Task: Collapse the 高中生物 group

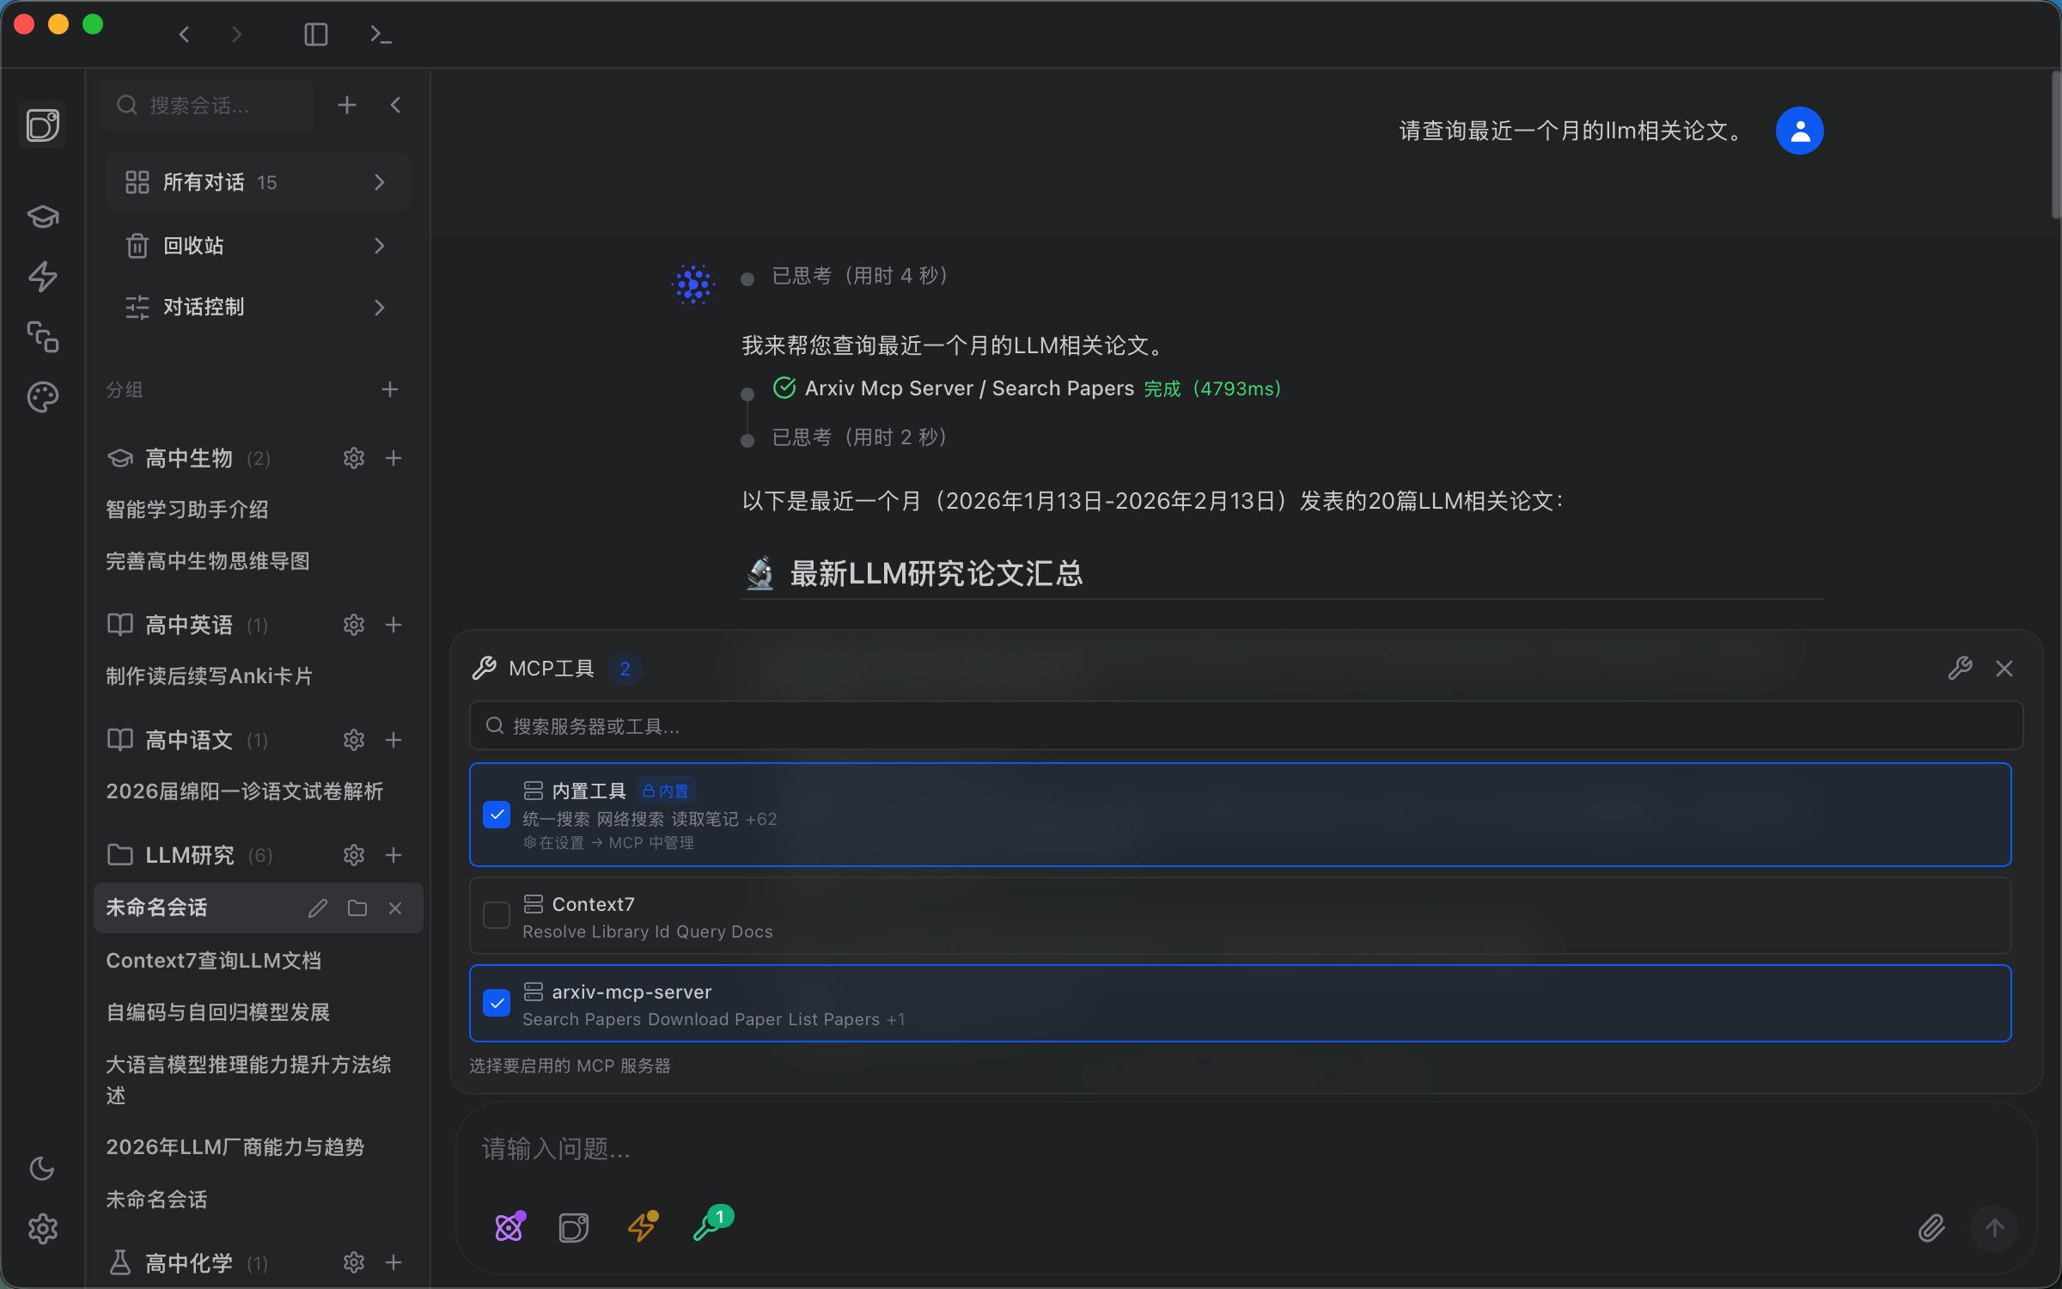Action: [x=189, y=458]
